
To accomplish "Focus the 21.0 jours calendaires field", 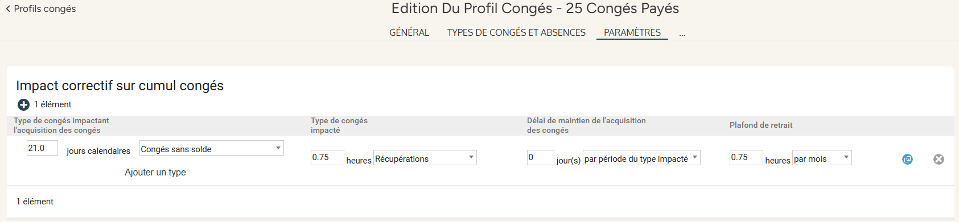I will coord(42,148).
